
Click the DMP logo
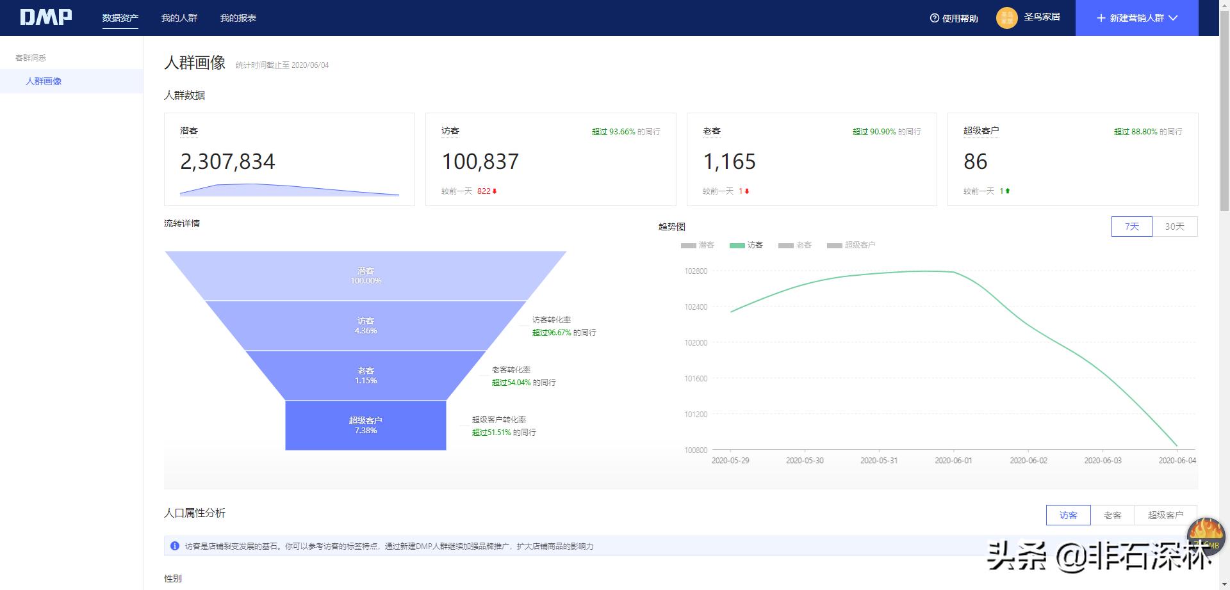[45, 17]
